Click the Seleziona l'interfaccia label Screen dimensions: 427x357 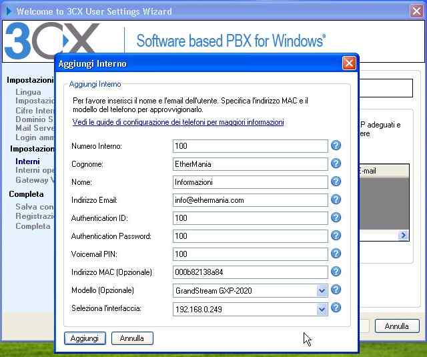pos(107,308)
